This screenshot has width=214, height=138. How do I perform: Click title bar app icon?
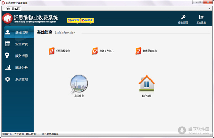(x=3, y=3)
